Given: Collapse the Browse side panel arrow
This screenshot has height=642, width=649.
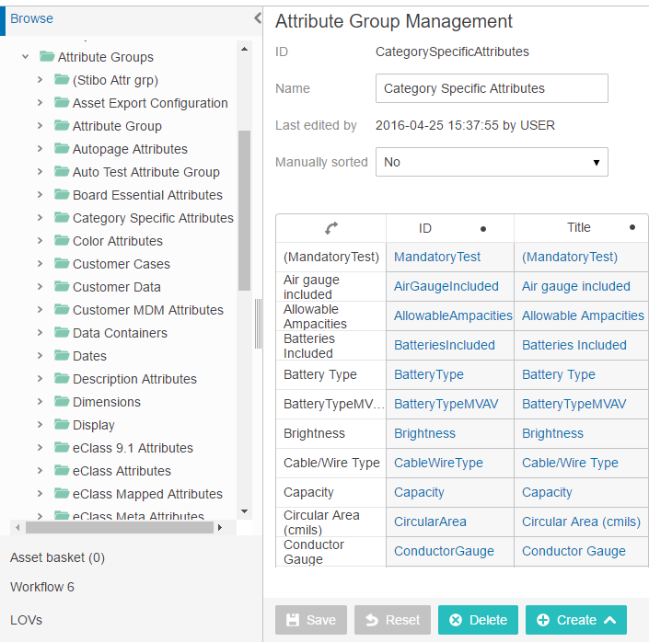Looking at the screenshot, I should click(258, 17).
